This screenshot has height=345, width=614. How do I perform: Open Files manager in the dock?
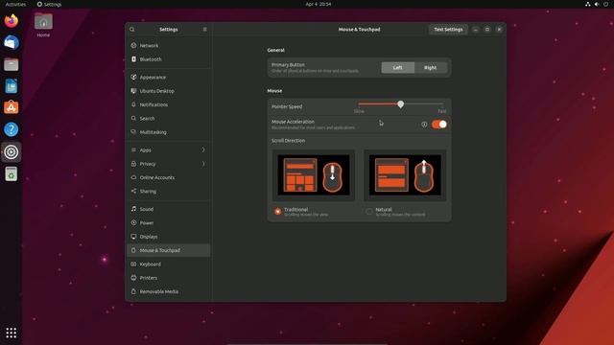[11, 64]
